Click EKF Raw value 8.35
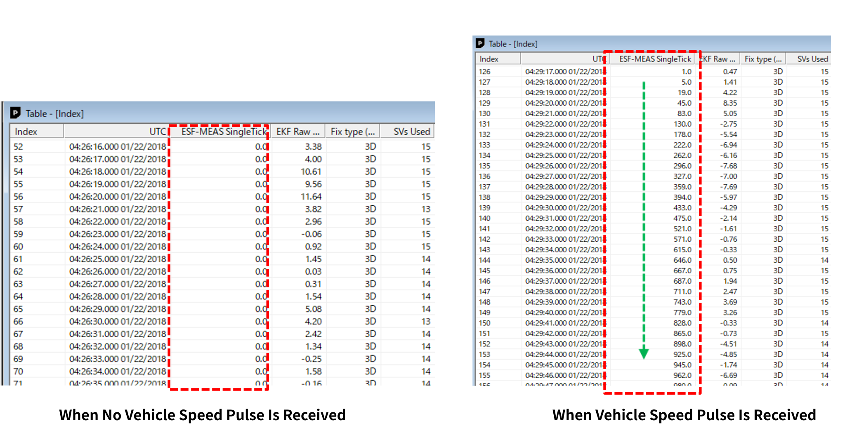 pos(730,103)
